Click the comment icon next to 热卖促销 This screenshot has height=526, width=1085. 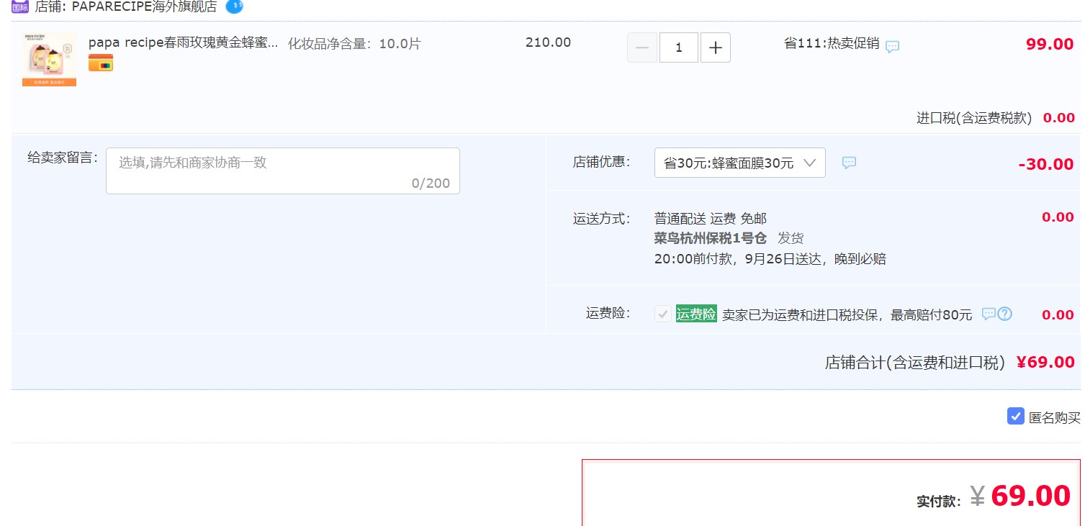pyautogui.click(x=892, y=47)
